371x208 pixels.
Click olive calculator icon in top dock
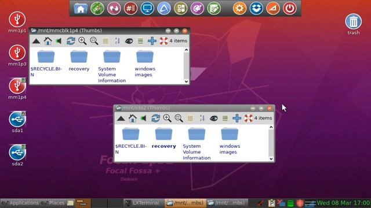click(x=180, y=9)
